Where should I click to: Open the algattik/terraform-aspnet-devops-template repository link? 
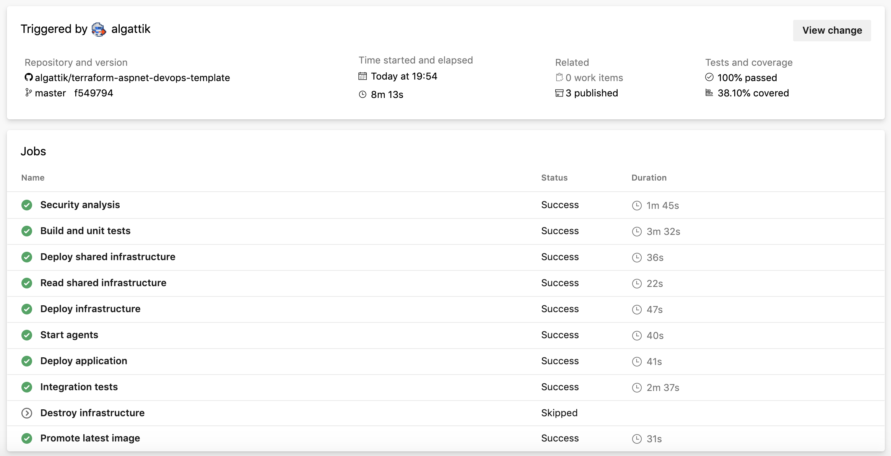[132, 78]
